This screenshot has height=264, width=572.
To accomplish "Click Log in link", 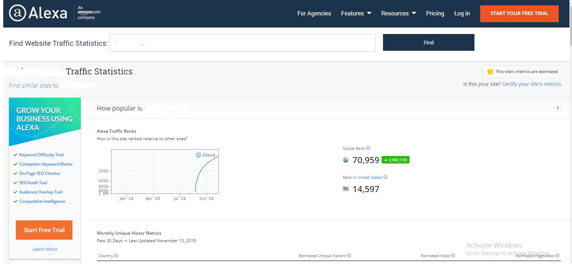I will 462,13.
